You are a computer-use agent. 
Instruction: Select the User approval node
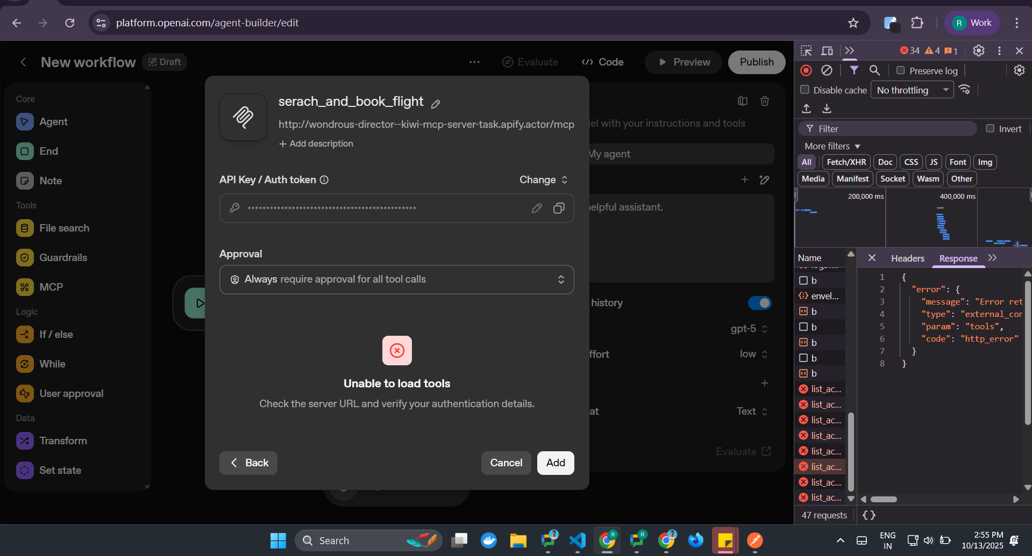[60, 394]
